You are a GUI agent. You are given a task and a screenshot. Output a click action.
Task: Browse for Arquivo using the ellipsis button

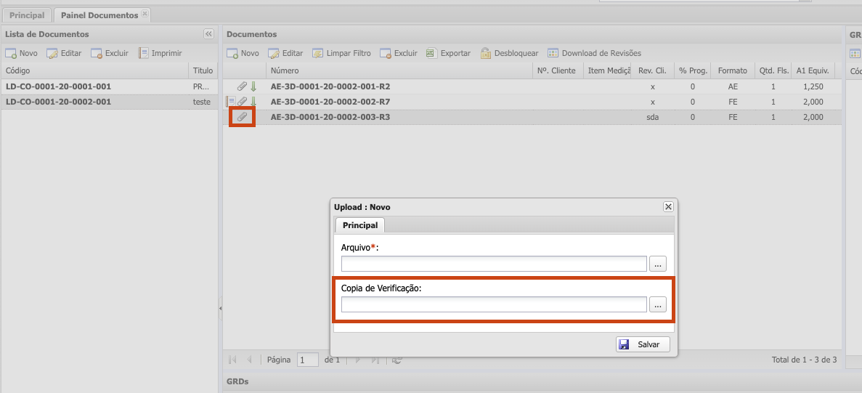point(657,264)
